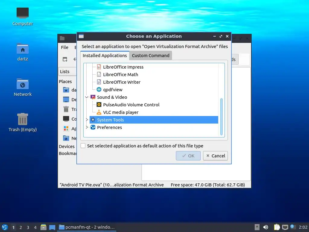Click the application list scrollbar
The image size is (309, 232).
[x=221, y=117]
